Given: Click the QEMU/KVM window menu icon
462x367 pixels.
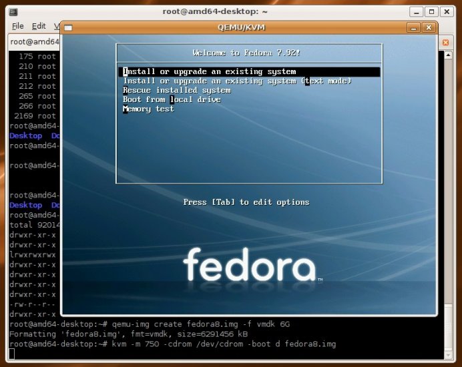Looking at the screenshot, I should [68, 27].
